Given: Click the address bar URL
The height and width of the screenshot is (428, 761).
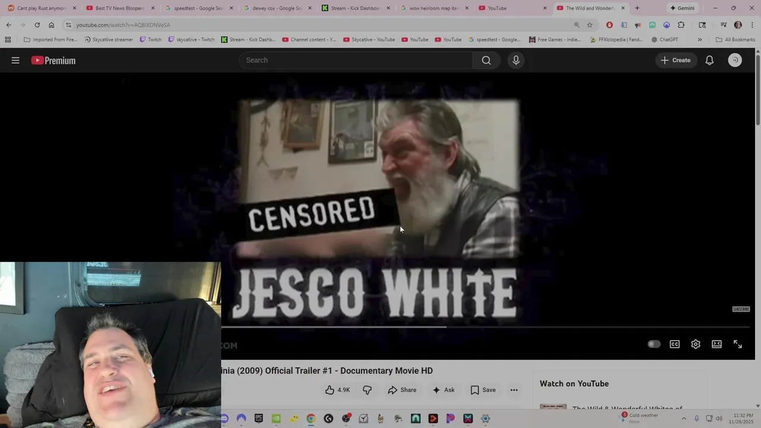Looking at the screenshot, I should pos(123,25).
